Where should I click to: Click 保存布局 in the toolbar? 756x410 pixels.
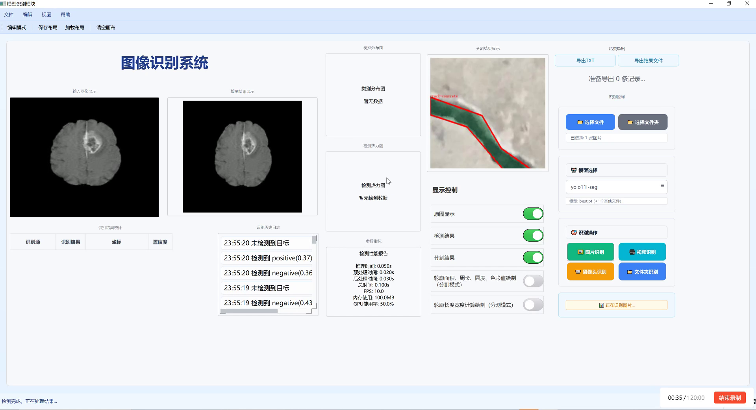click(48, 28)
